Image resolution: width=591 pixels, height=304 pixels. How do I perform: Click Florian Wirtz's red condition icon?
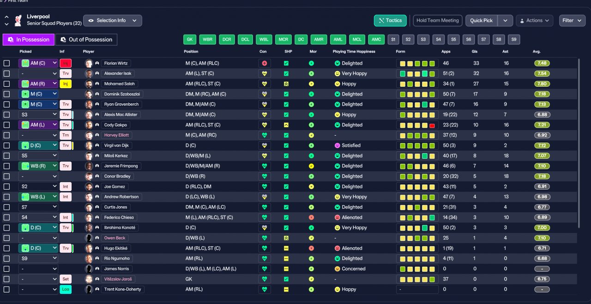click(264, 63)
